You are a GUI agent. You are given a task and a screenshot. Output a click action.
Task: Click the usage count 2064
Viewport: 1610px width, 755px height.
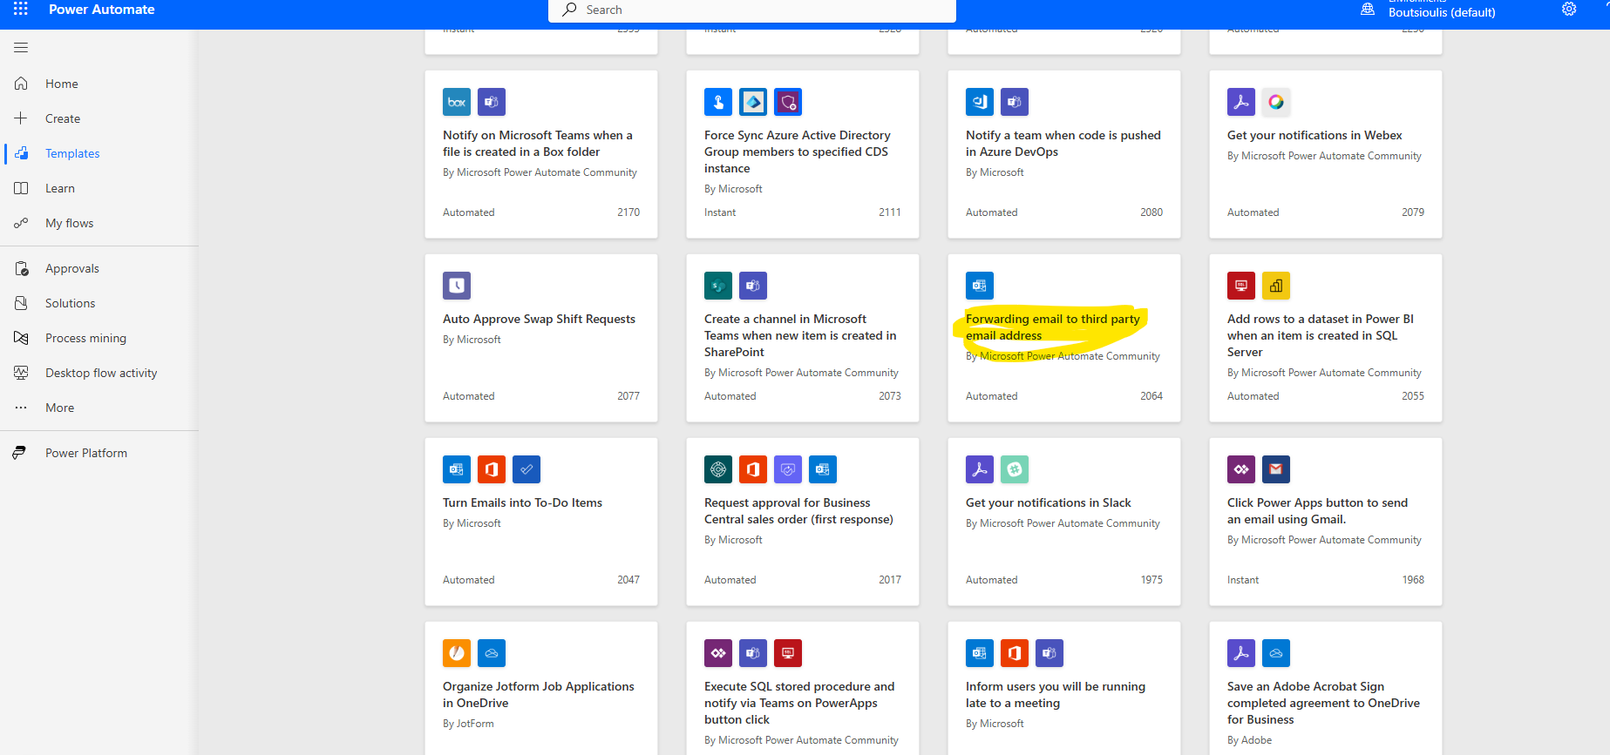(1151, 396)
